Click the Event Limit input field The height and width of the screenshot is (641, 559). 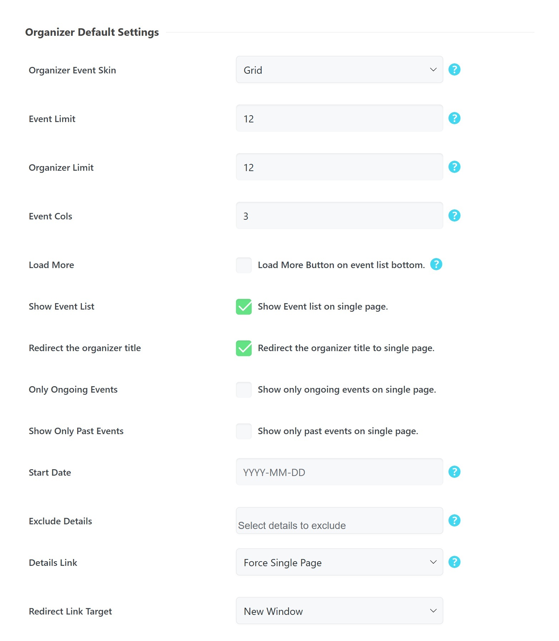tap(339, 118)
